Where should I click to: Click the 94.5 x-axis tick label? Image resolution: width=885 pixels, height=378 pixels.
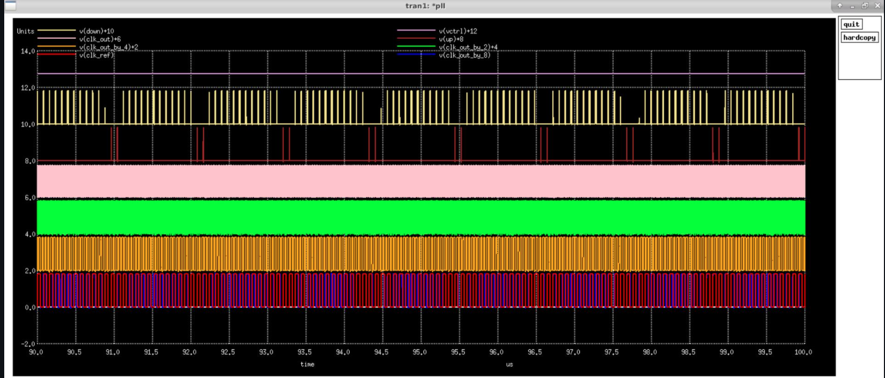coord(382,352)
